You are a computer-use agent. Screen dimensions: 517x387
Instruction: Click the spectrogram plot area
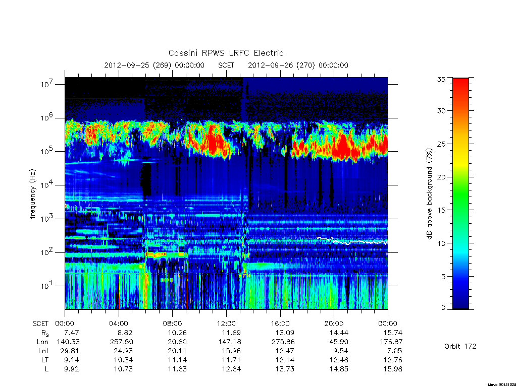(226, 193)
